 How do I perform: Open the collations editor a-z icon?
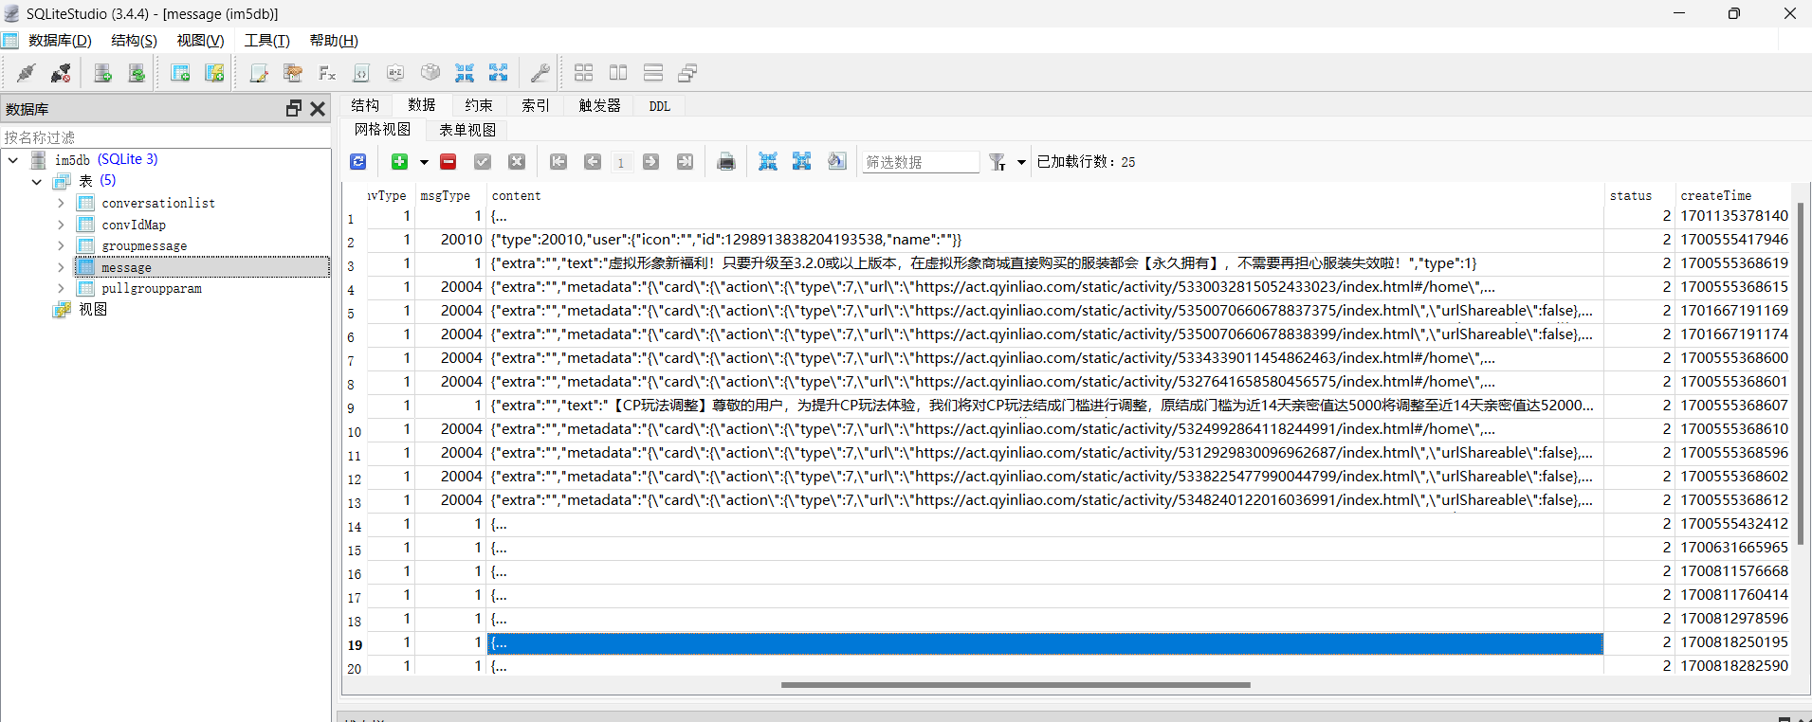click(395, 73)
